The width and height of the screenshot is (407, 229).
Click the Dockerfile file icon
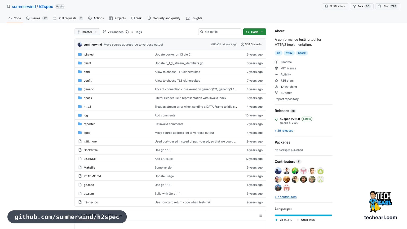[80, 150]
